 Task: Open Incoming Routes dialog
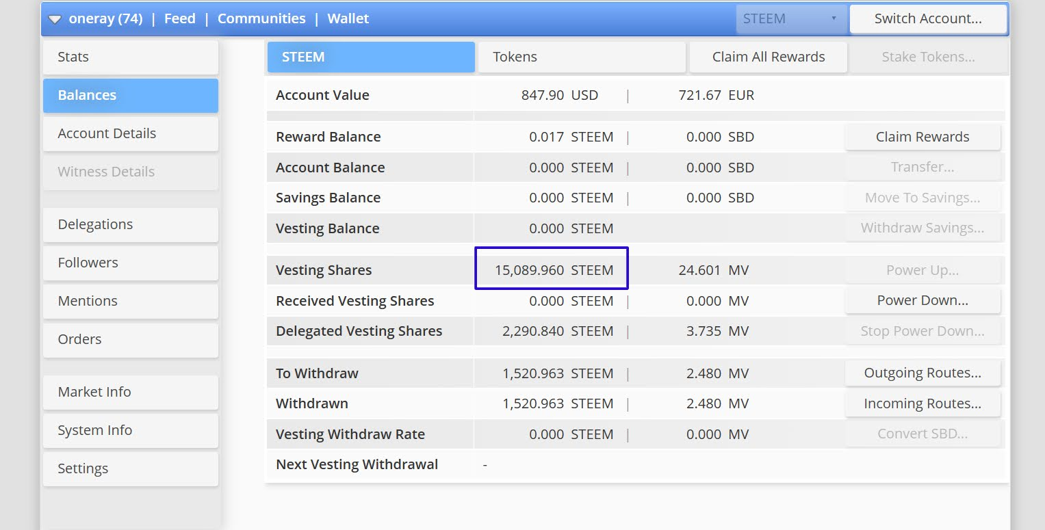923,403
